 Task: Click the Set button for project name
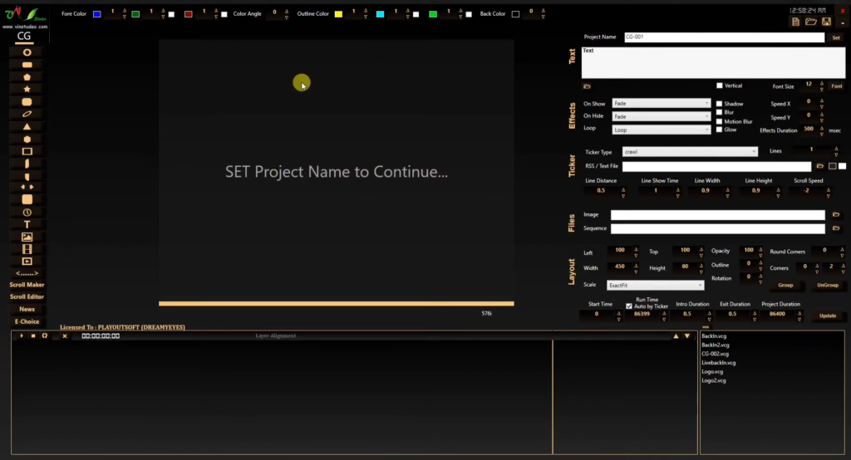pyautogui.click(x=836, y=37)
